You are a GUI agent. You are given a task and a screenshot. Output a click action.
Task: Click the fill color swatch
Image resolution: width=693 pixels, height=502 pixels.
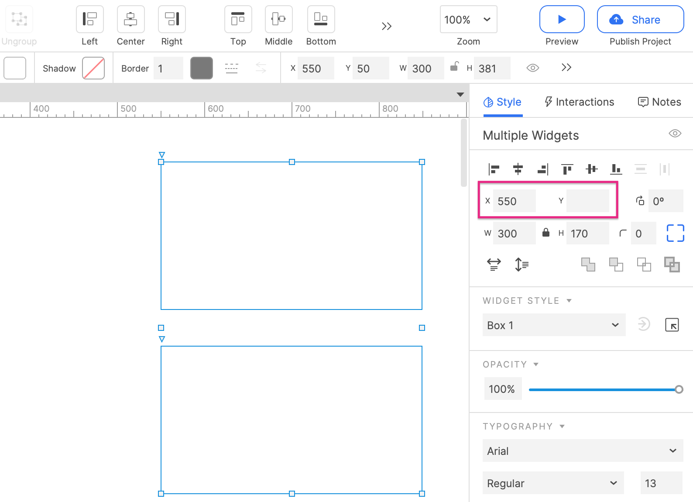15,68
